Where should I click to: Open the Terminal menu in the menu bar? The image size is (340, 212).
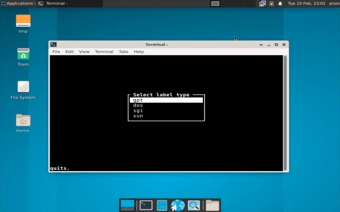(x=104, y=52)
